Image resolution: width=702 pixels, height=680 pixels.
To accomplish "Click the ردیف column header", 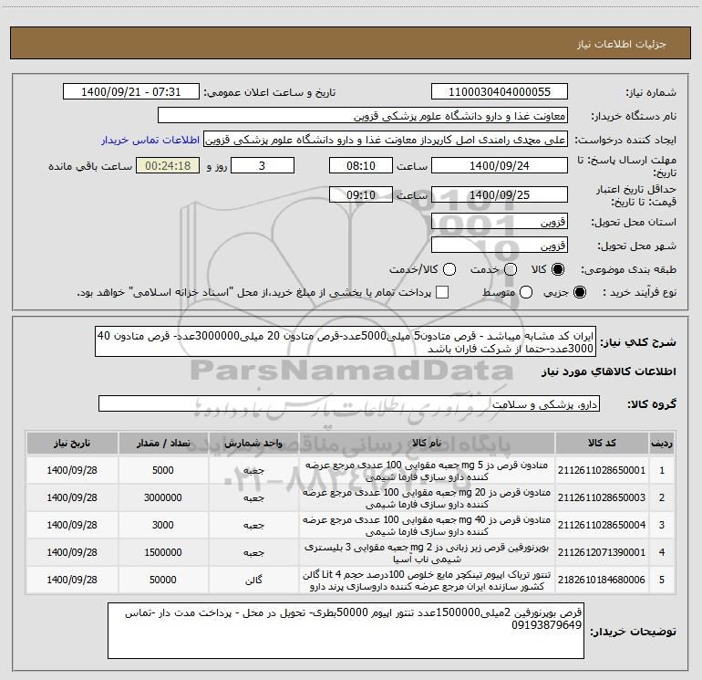I will (662, 444).
